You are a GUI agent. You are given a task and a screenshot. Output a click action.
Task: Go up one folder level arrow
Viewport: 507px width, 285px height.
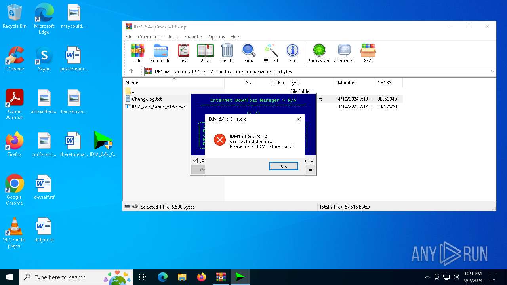pyautogui.click(x=131, y=71)
